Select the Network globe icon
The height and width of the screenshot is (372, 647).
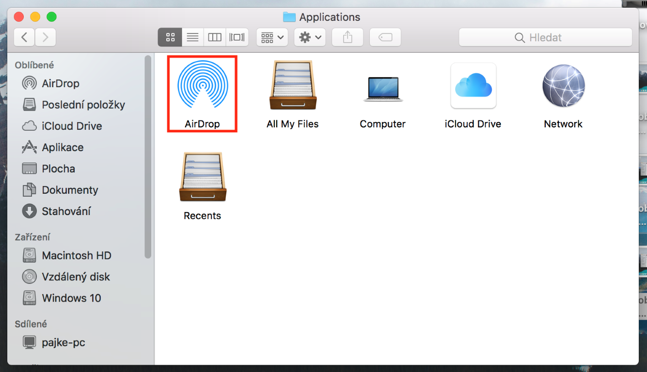(563, 86)
